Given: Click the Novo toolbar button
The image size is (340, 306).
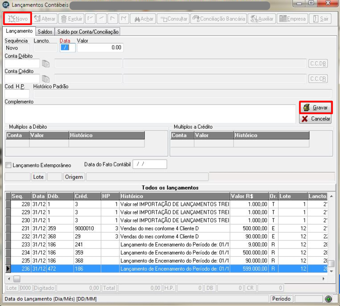Looking at the screenshot, I should (18, 19).
